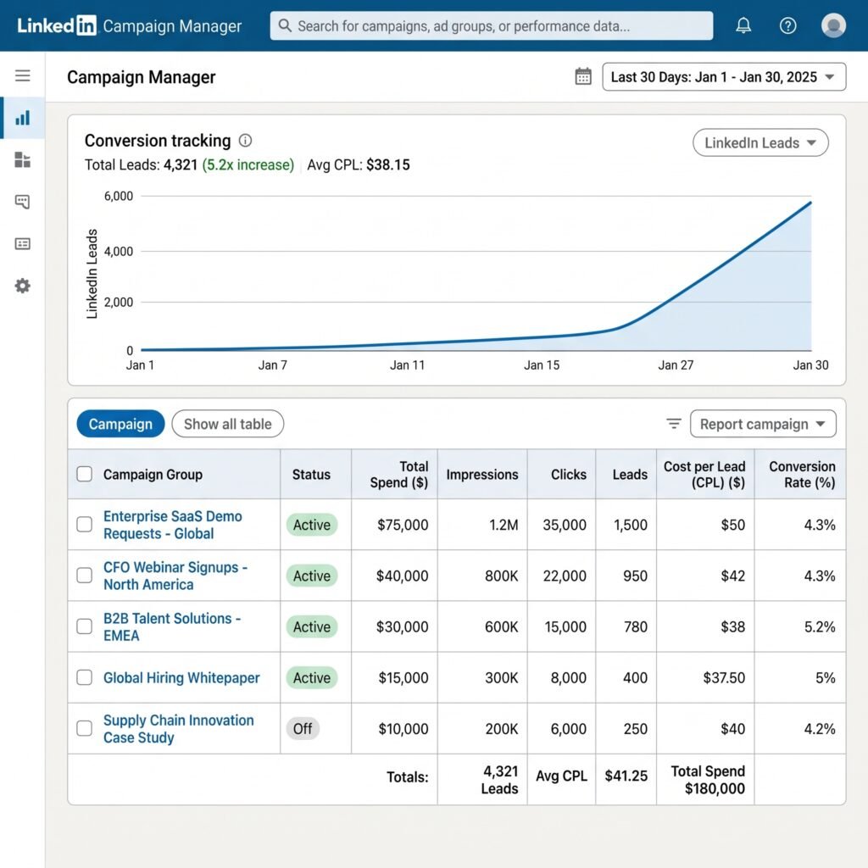This screenshot has width=868, height=868.
Task: Open the hamburger menu in sidebar
Action: click(23, 75)
